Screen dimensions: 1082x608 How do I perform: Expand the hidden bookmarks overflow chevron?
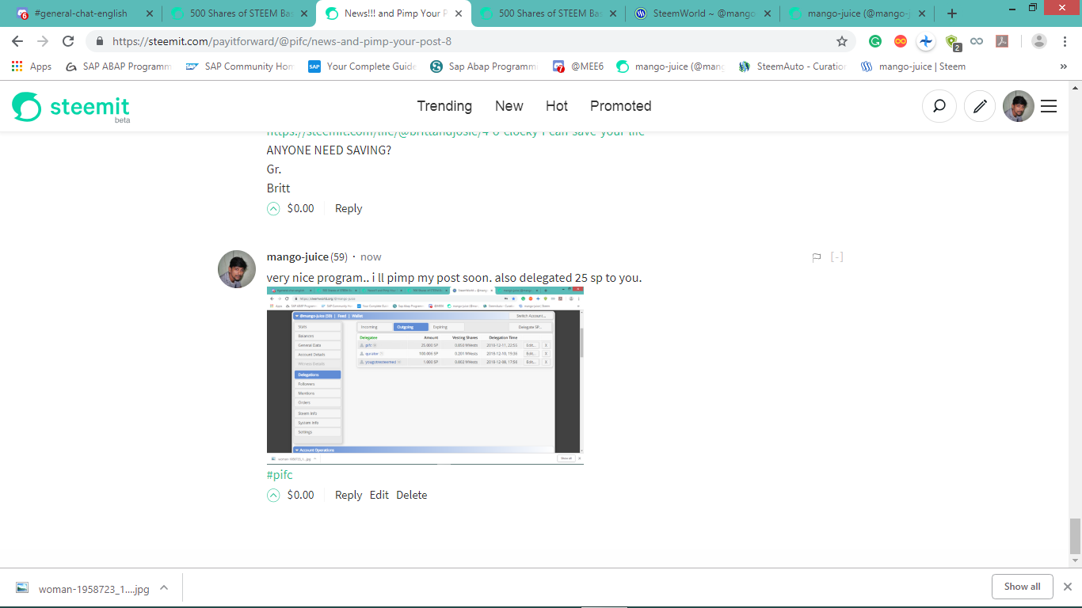coord(1063,66)
